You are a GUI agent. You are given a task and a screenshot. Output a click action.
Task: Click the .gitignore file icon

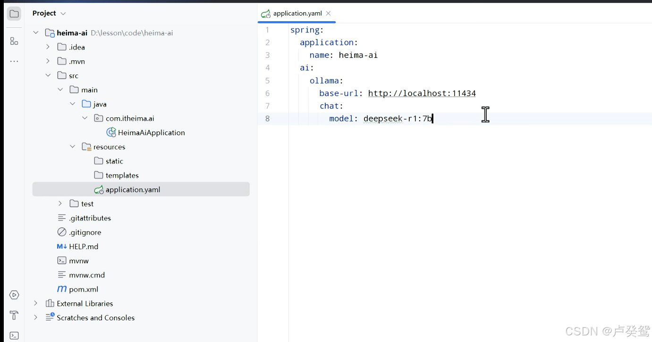[x=62, y=232]
